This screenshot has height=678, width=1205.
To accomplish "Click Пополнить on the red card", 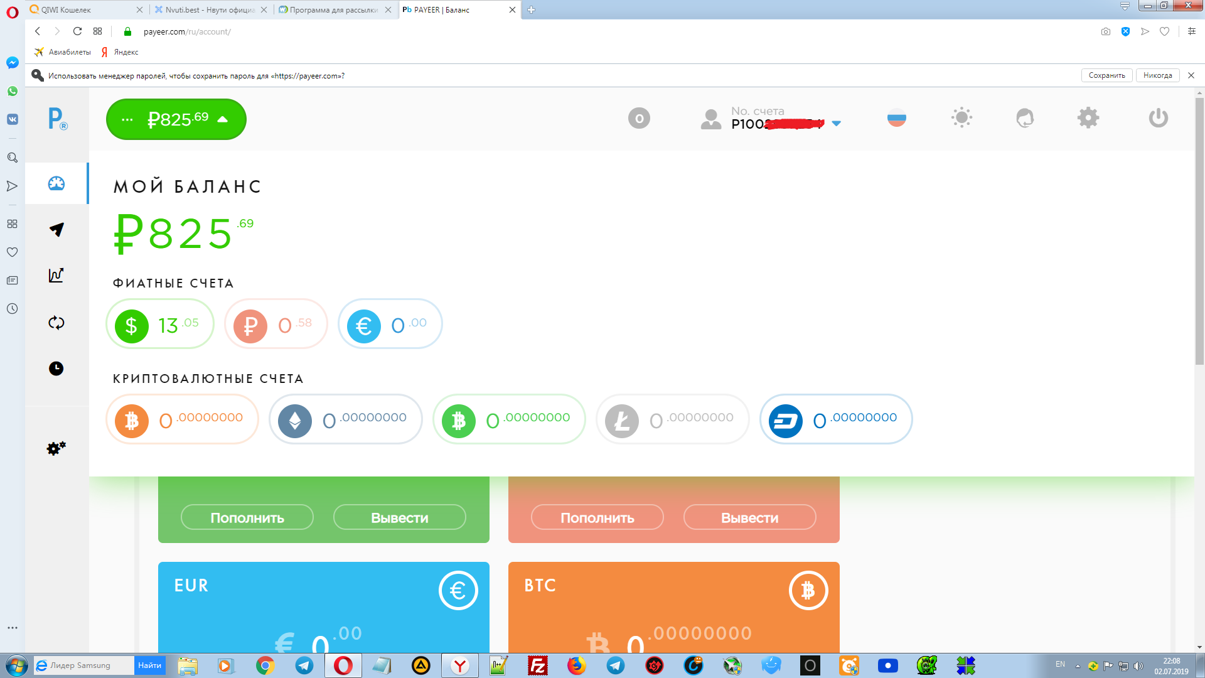I will 597,517.
